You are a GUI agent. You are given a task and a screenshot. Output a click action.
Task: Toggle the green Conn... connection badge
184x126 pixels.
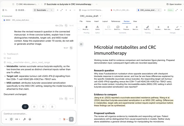point(170,10)
